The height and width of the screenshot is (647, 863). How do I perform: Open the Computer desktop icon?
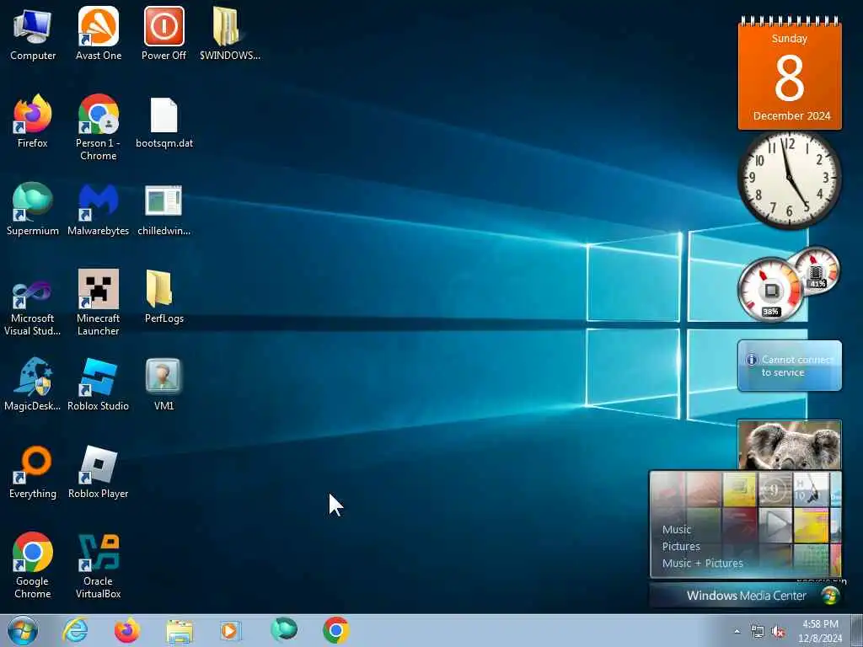click(x=33, y=34)
